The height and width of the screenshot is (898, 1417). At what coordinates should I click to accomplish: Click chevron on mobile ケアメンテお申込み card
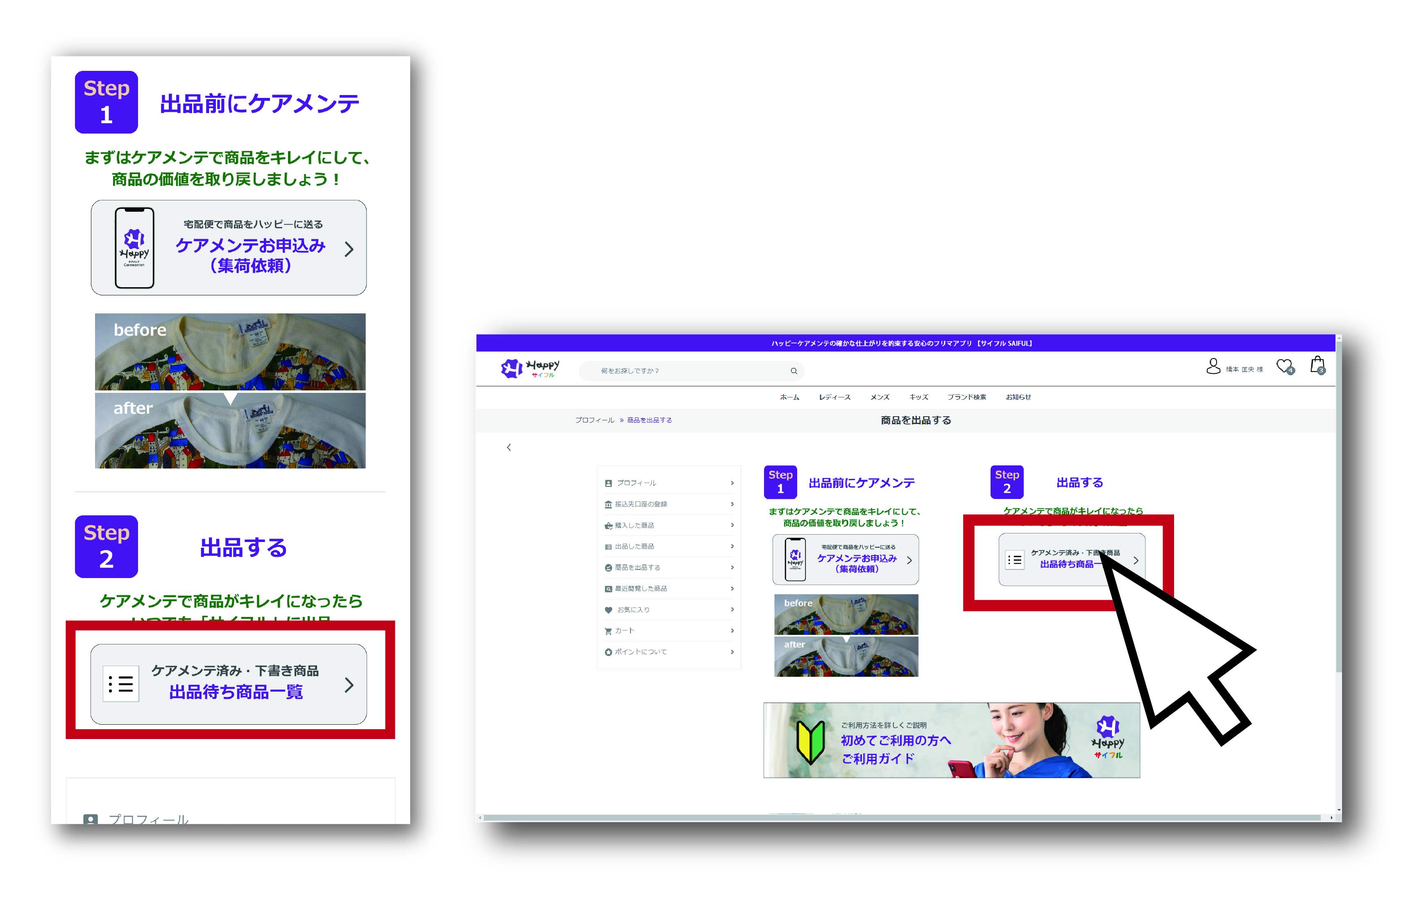349,249
